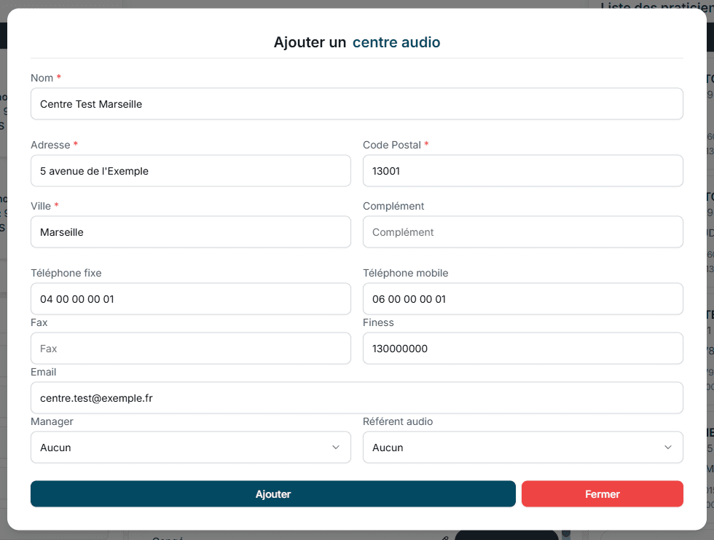The height and width of the screenshot is (540, 714).
Task: Click the Email input field
Action: (356, 398)
